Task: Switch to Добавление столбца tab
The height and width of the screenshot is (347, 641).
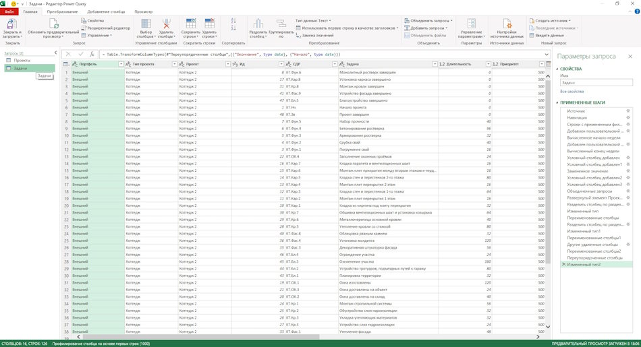Action: [x=106, y=11]
